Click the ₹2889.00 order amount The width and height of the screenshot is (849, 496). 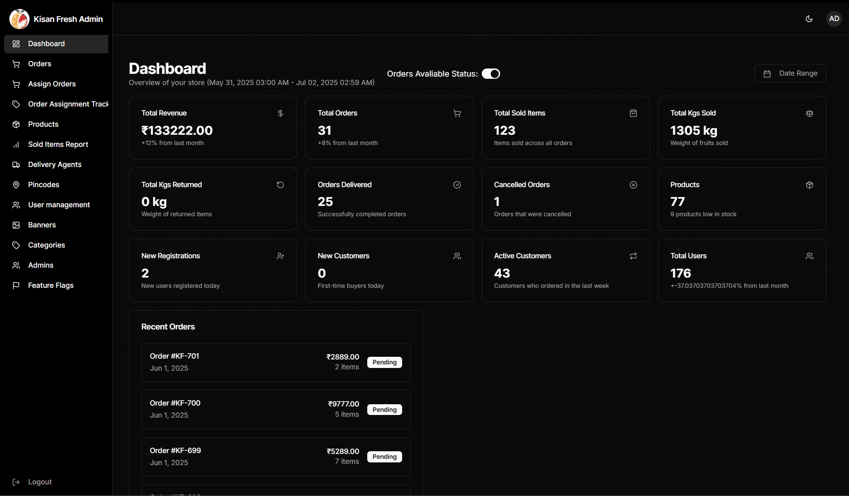tap(343, 357)
